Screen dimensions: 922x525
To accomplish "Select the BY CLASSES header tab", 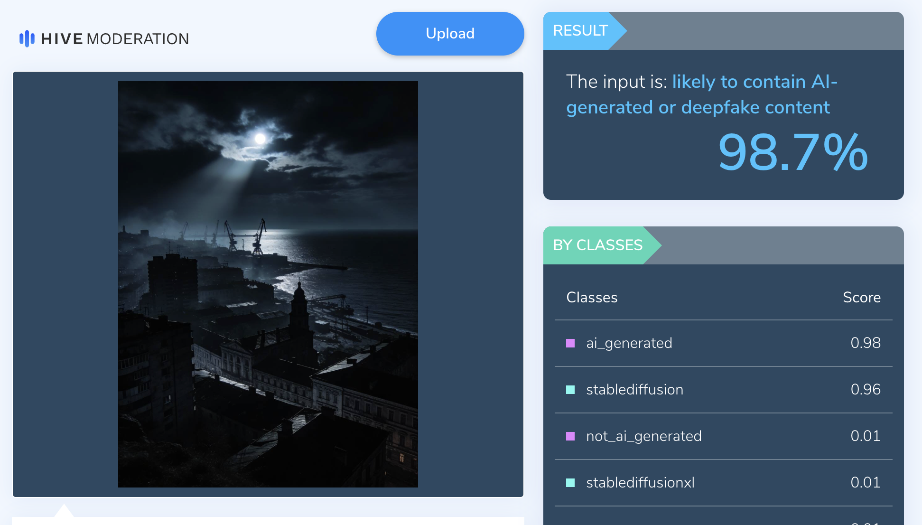I will (597, 245).
